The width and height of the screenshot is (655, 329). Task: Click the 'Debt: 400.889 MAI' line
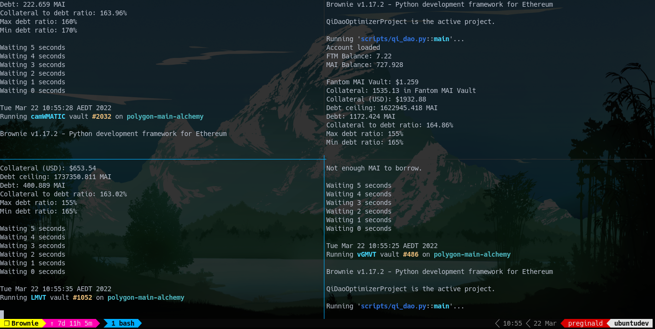coord(33,185)
